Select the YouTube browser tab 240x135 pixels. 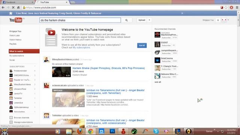(52, 2)
